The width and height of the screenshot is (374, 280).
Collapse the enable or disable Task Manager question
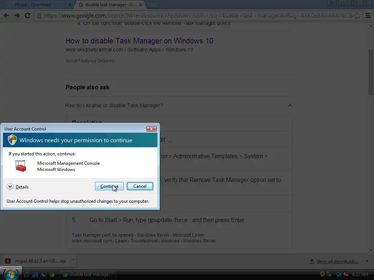(290, 105)
